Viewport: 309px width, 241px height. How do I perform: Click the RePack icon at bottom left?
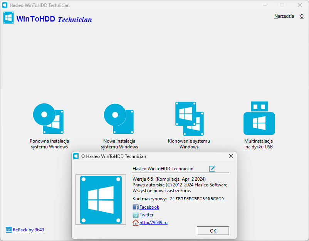9,230
